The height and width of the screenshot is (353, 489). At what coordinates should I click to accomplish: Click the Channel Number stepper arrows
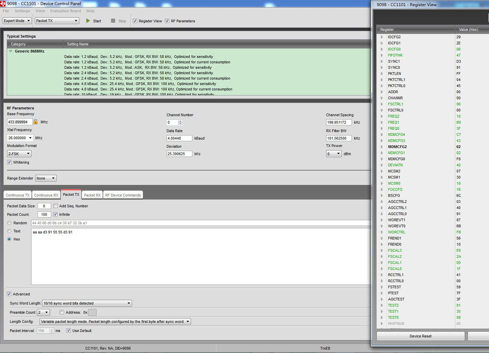point(180,122)
